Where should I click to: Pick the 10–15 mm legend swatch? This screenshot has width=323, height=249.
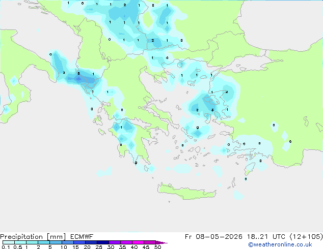[67, 242]
